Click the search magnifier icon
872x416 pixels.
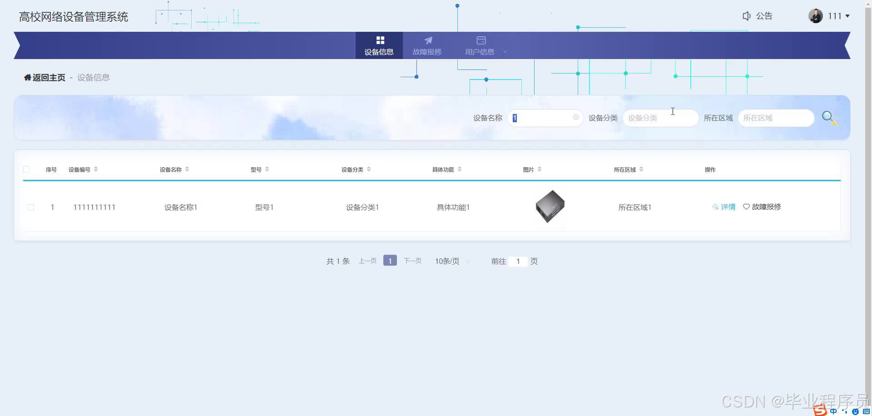[829, 119]
